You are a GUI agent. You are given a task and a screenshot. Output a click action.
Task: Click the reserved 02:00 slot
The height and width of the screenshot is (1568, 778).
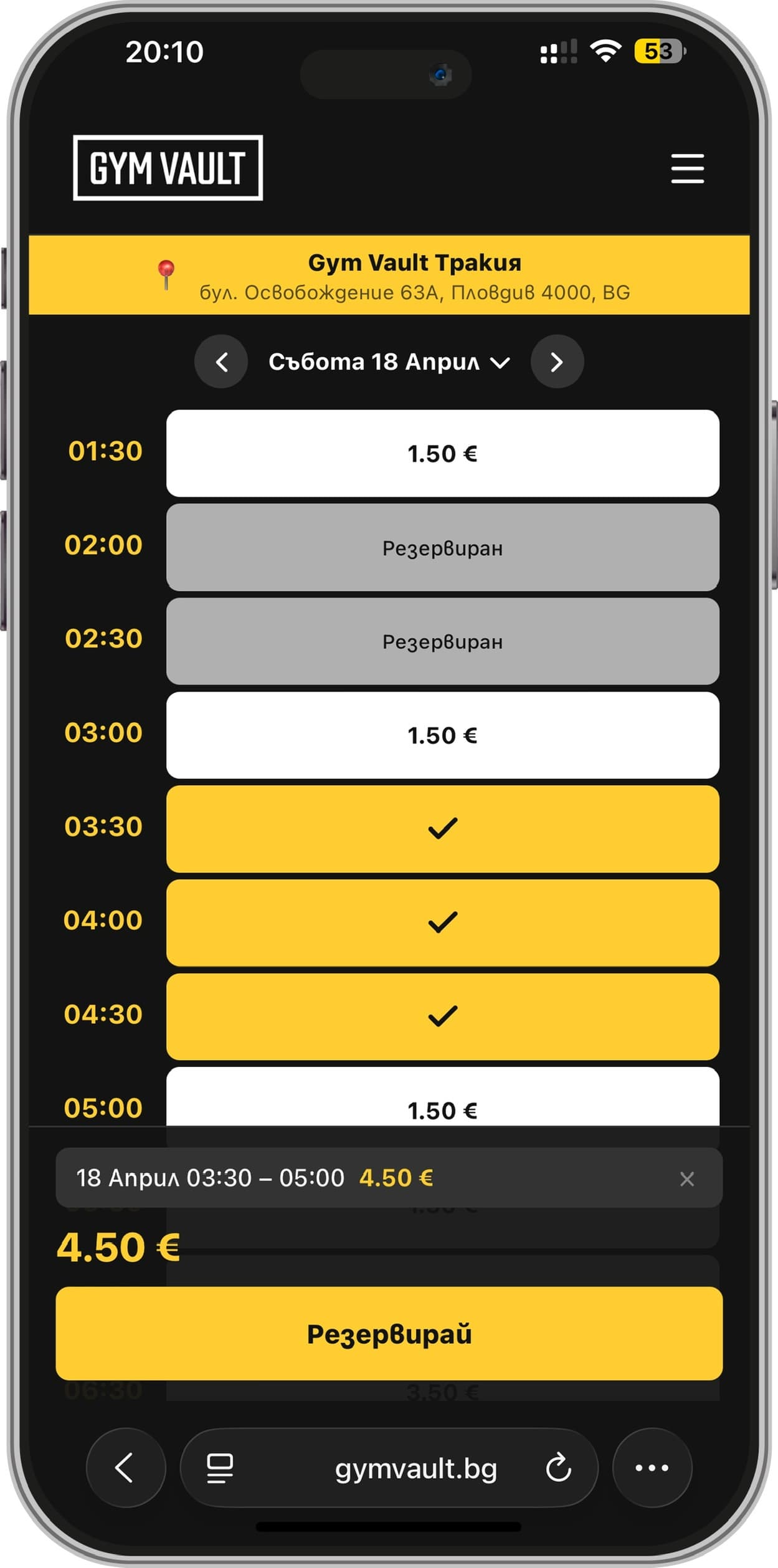pos(442,547)
